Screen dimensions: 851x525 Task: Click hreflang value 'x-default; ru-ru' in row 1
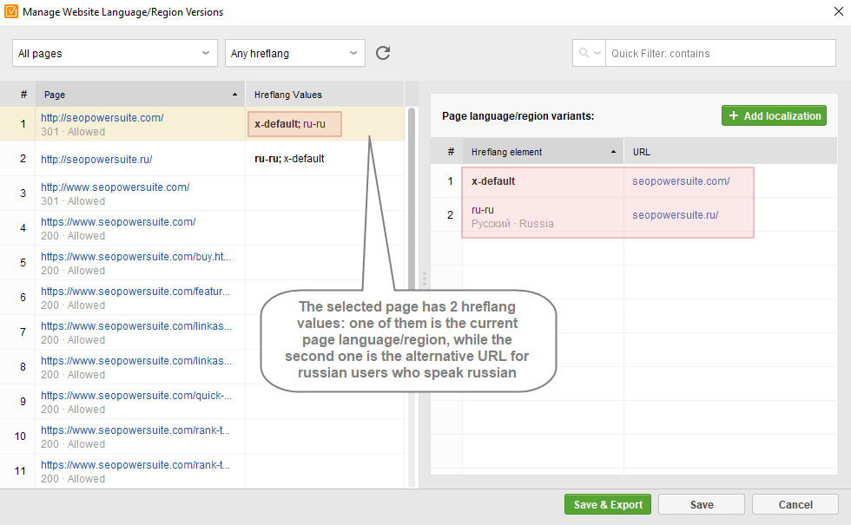290,124
